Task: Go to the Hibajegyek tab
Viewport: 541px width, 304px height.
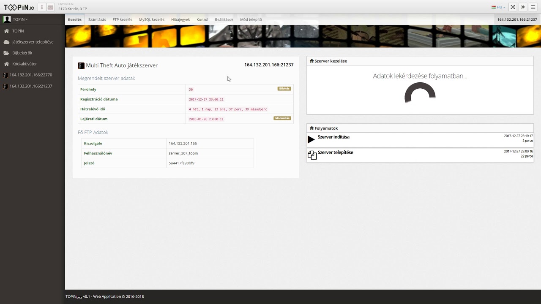Action: pyautogui.click(x=180, y=19)
